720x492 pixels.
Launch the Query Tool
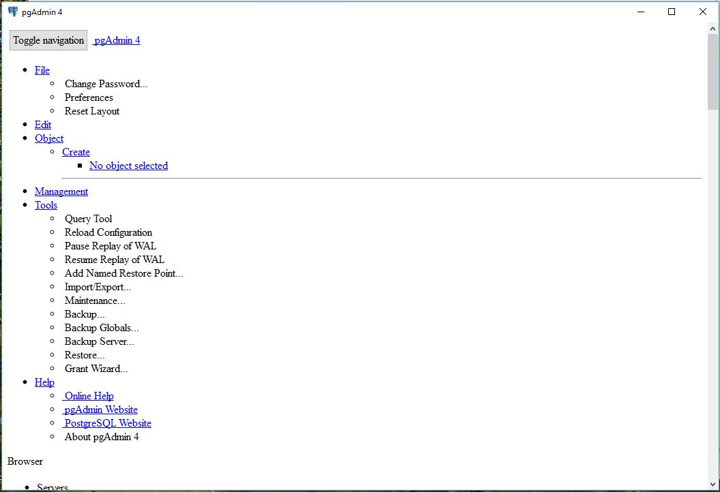88,219
